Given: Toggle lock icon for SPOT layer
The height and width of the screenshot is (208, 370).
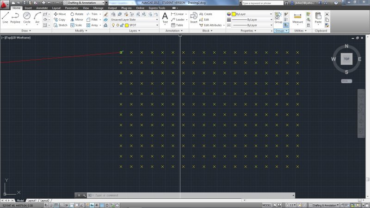Looking at the screenshot, I should pyautogui.click(x=122, y=25).
